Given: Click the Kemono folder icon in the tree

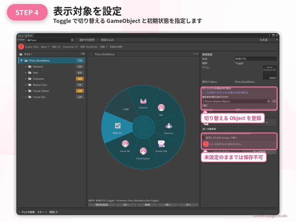Looking at the screenshot, I should pos(30,67).
